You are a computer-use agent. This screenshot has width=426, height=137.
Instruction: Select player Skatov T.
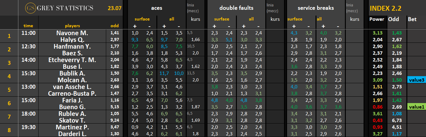(72, 120)
